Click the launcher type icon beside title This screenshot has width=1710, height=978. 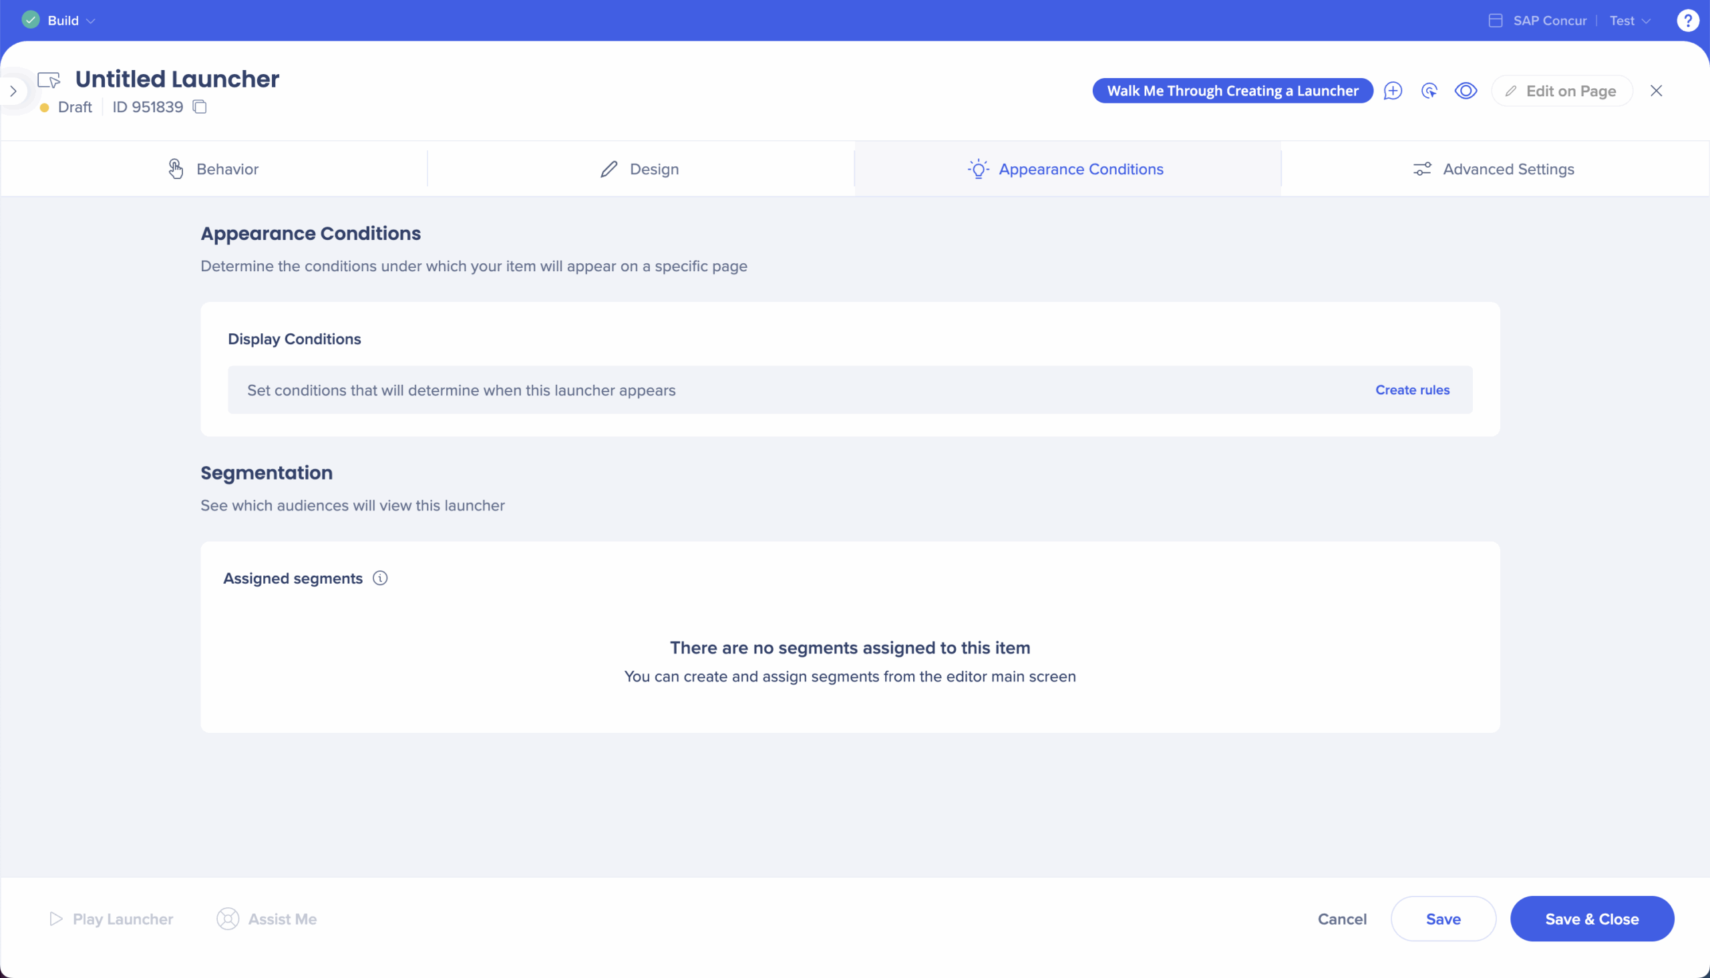(x=49, y=80)
